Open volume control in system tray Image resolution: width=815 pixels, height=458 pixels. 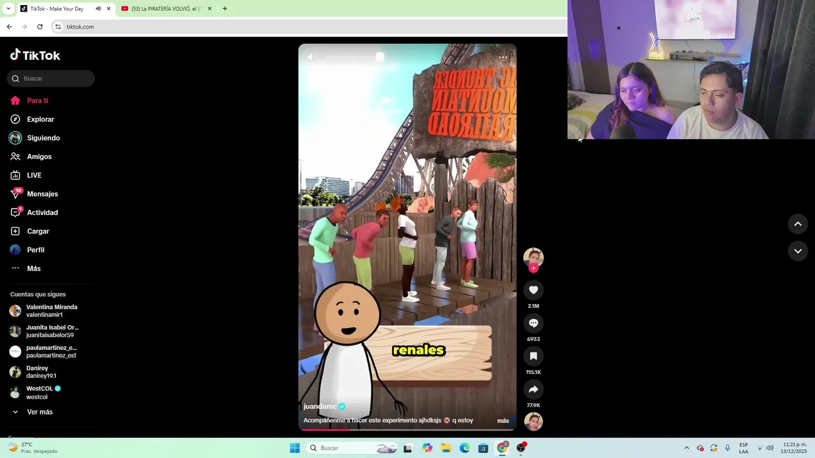point(770,448)
